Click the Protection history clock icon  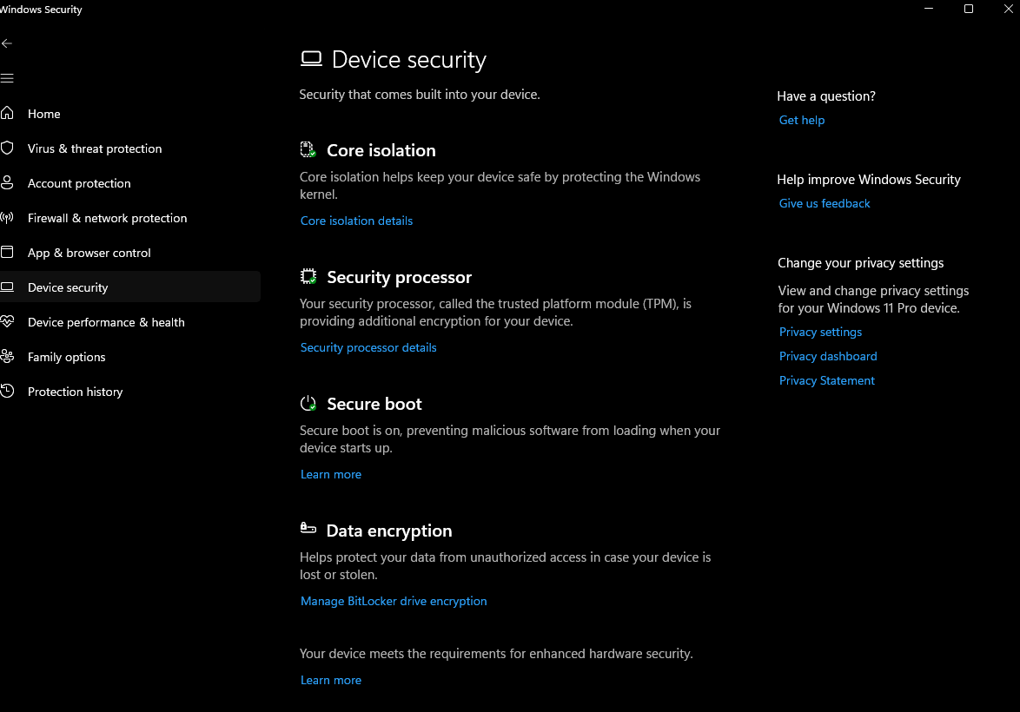7,392
